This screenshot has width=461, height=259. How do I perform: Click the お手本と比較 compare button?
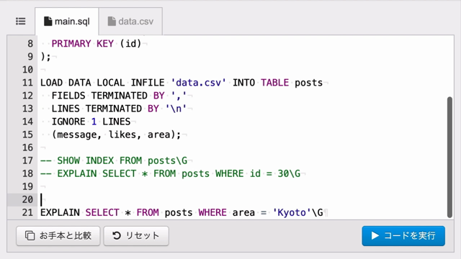click(58, 236)
